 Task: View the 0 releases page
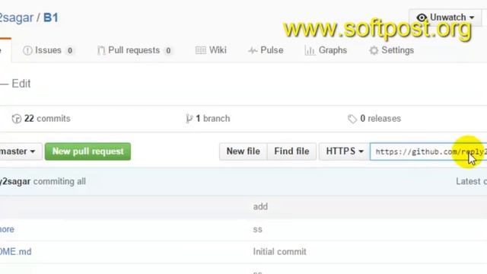[x=374, y=119]
